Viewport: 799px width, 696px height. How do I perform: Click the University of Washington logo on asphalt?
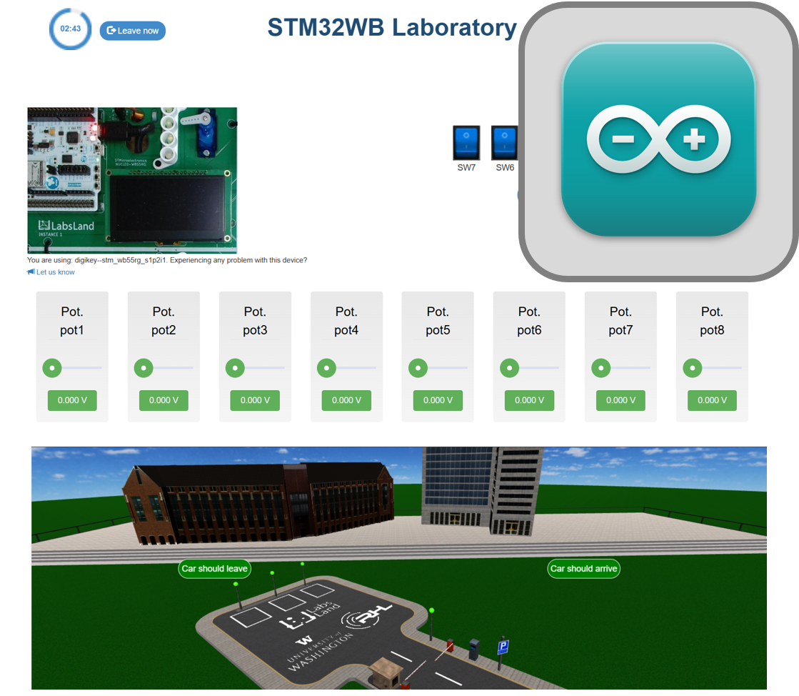click(x=319, y=649)
